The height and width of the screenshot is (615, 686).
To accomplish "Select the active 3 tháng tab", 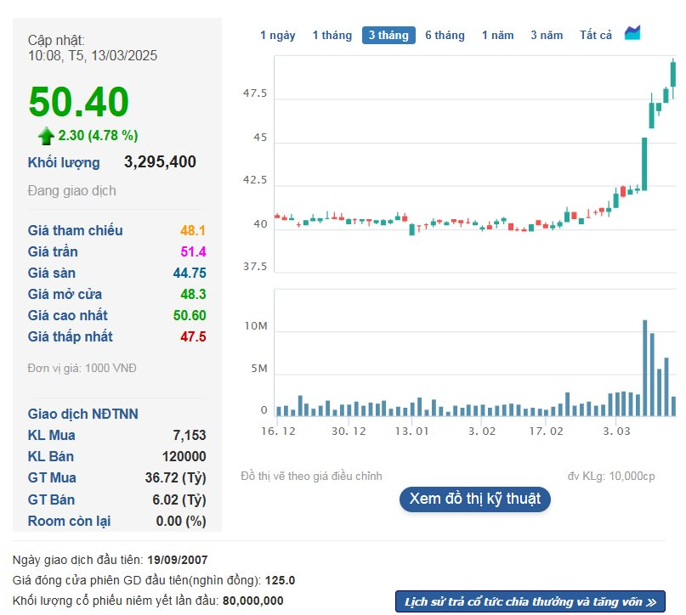I will coord(388,35).
